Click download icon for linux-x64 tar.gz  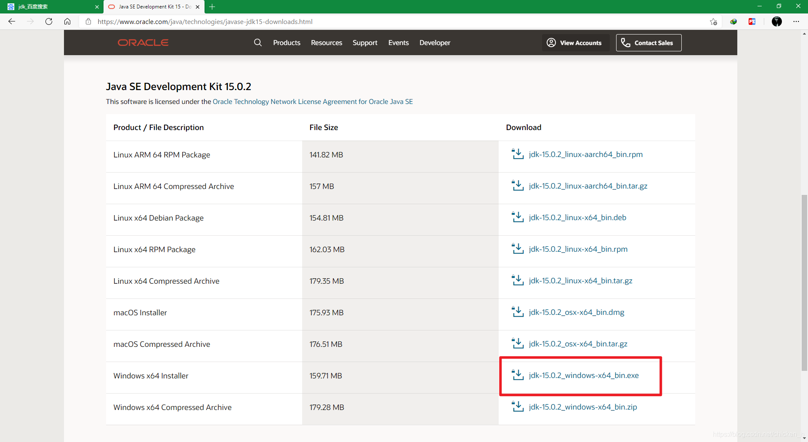[x=518, y=280]
